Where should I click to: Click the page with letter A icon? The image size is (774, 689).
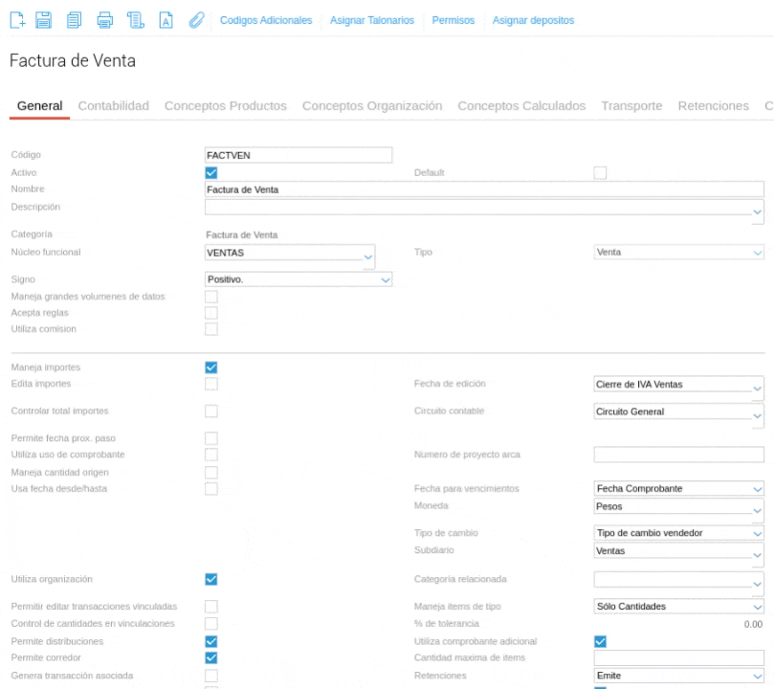(x=165, y=21)
